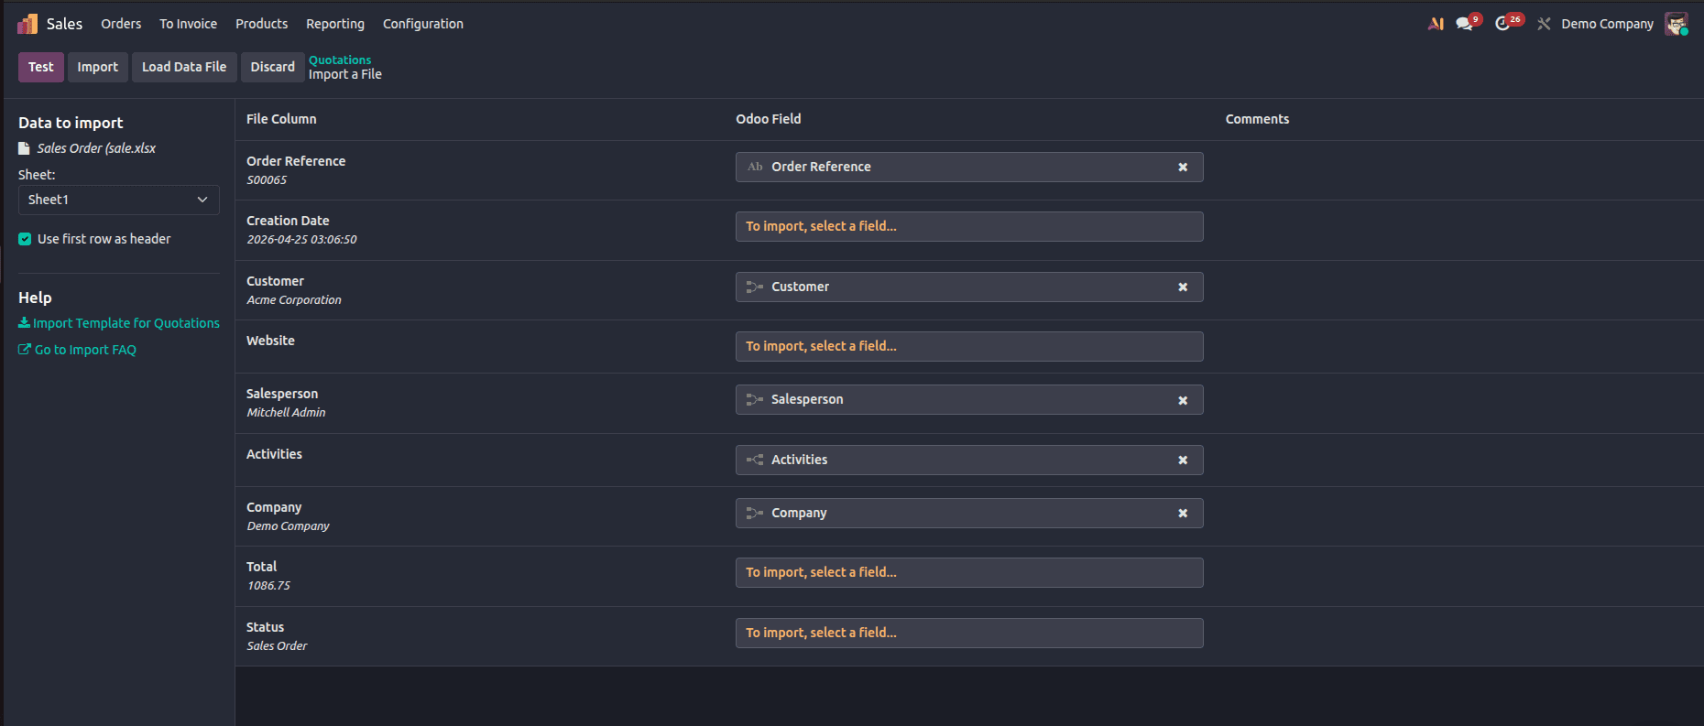This screenshot has height=726, width=1704.
Task: Download Import Template for Quotations
Action: pos(126,323)
